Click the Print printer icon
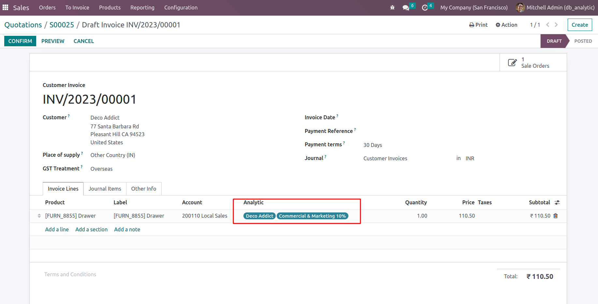Screen dimensions: 598x304 click(x=472, y=25)
